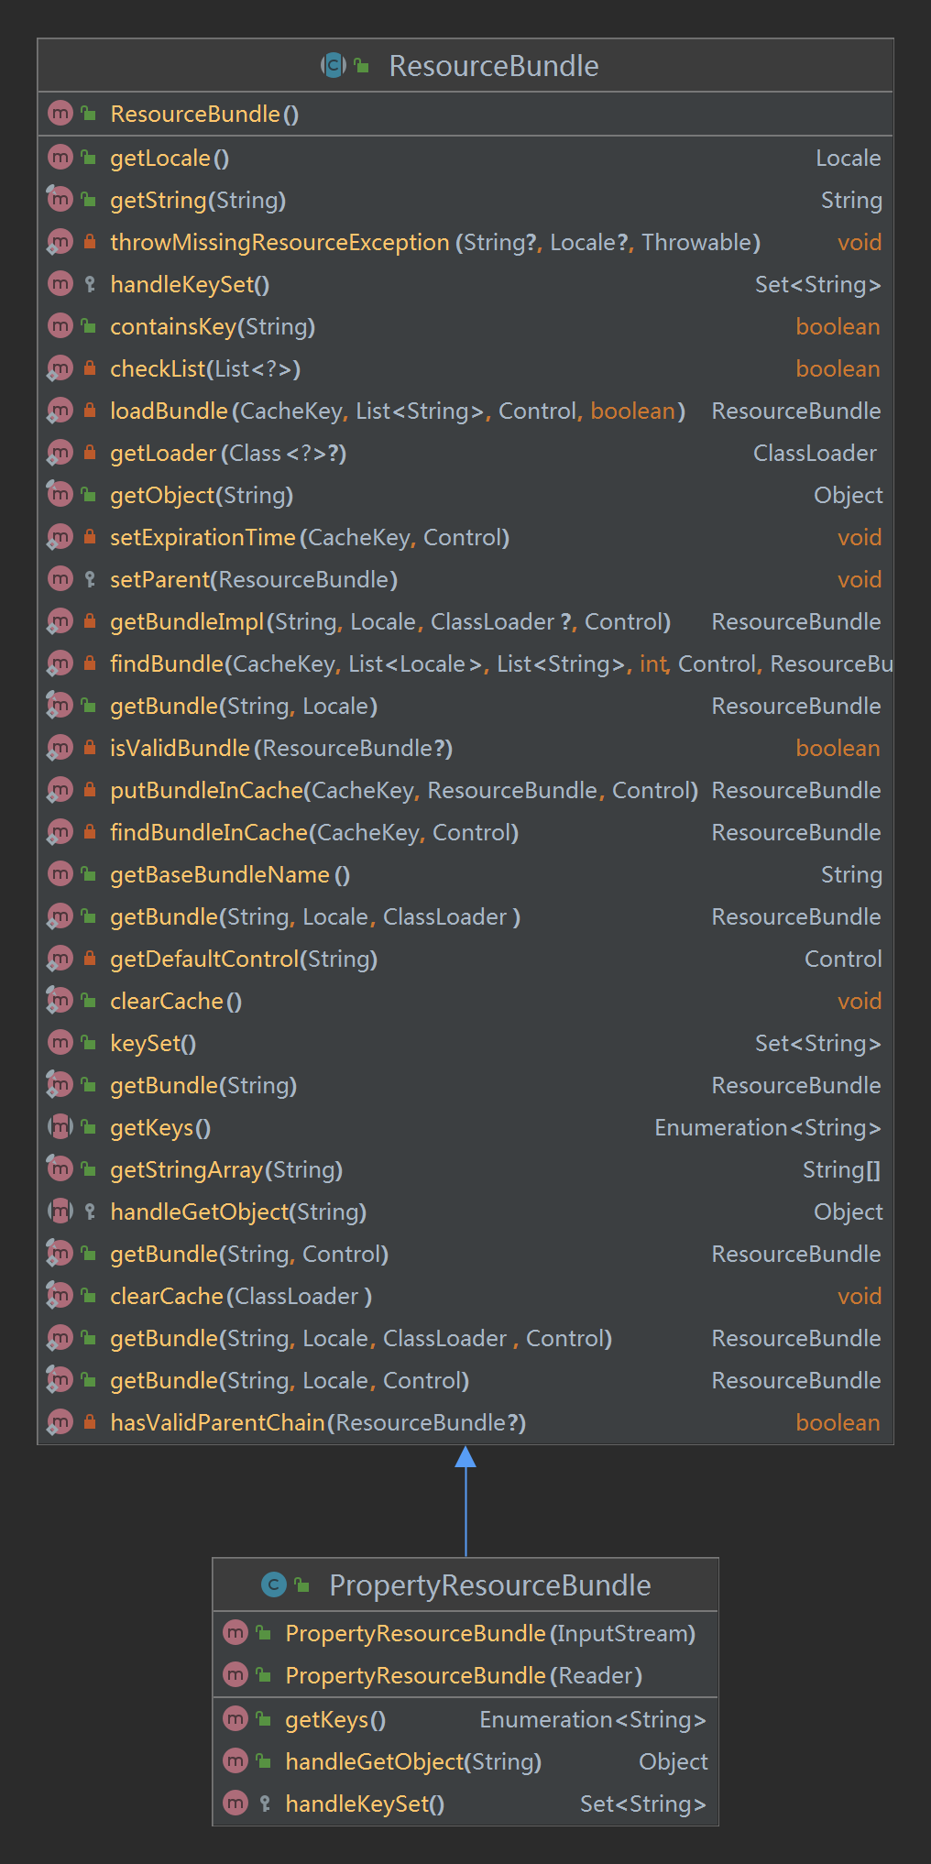Select getBundle(String, Locale, ClassLoader, Control) method name
The width and height of the screenshot is (931, 1864).
(164, 1338)
